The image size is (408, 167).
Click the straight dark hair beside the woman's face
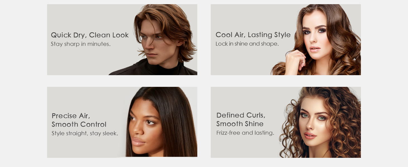(x=178, y=122)
